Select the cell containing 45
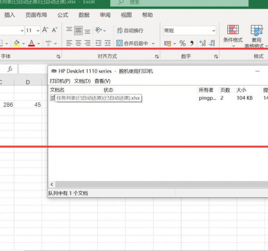Screen dimensions: 268x251 tap(28, 105)
